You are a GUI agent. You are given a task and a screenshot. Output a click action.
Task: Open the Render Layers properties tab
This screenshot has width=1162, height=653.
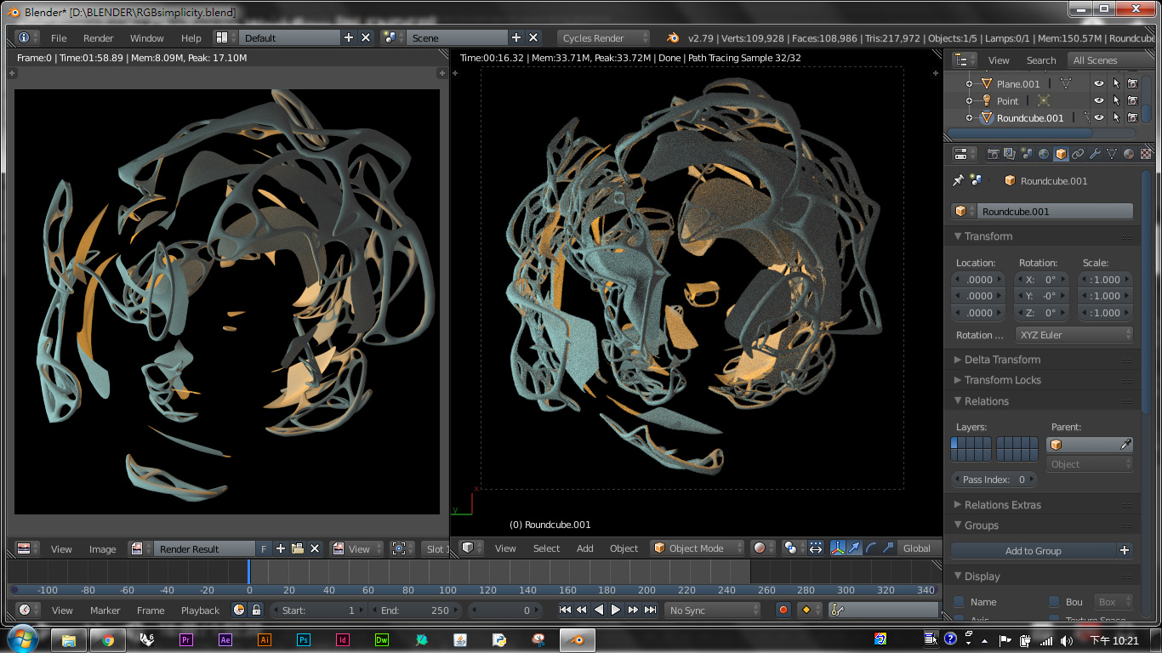tap(1009, 154)
